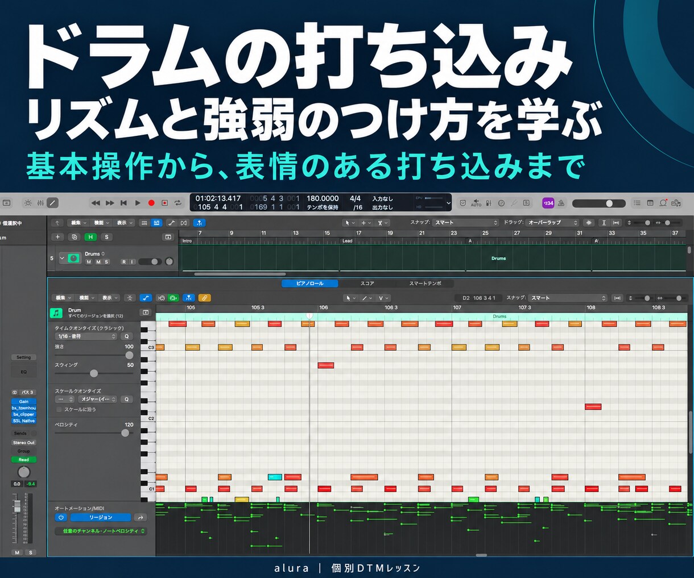Open the tracks area 機能 menu

pos(101,223)
